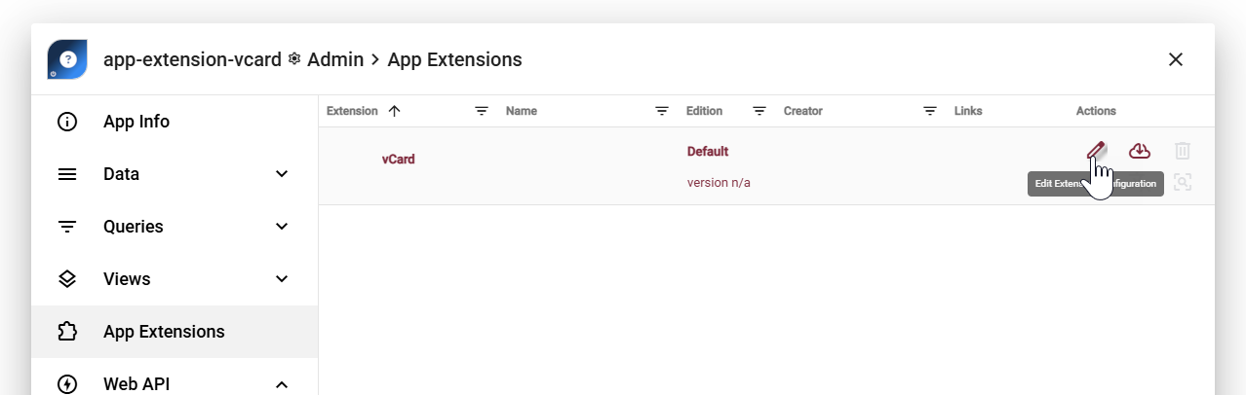Click the Admin breadcrumb in the title
Viewport: 1246px width, 395px height.
click(334, 59)
